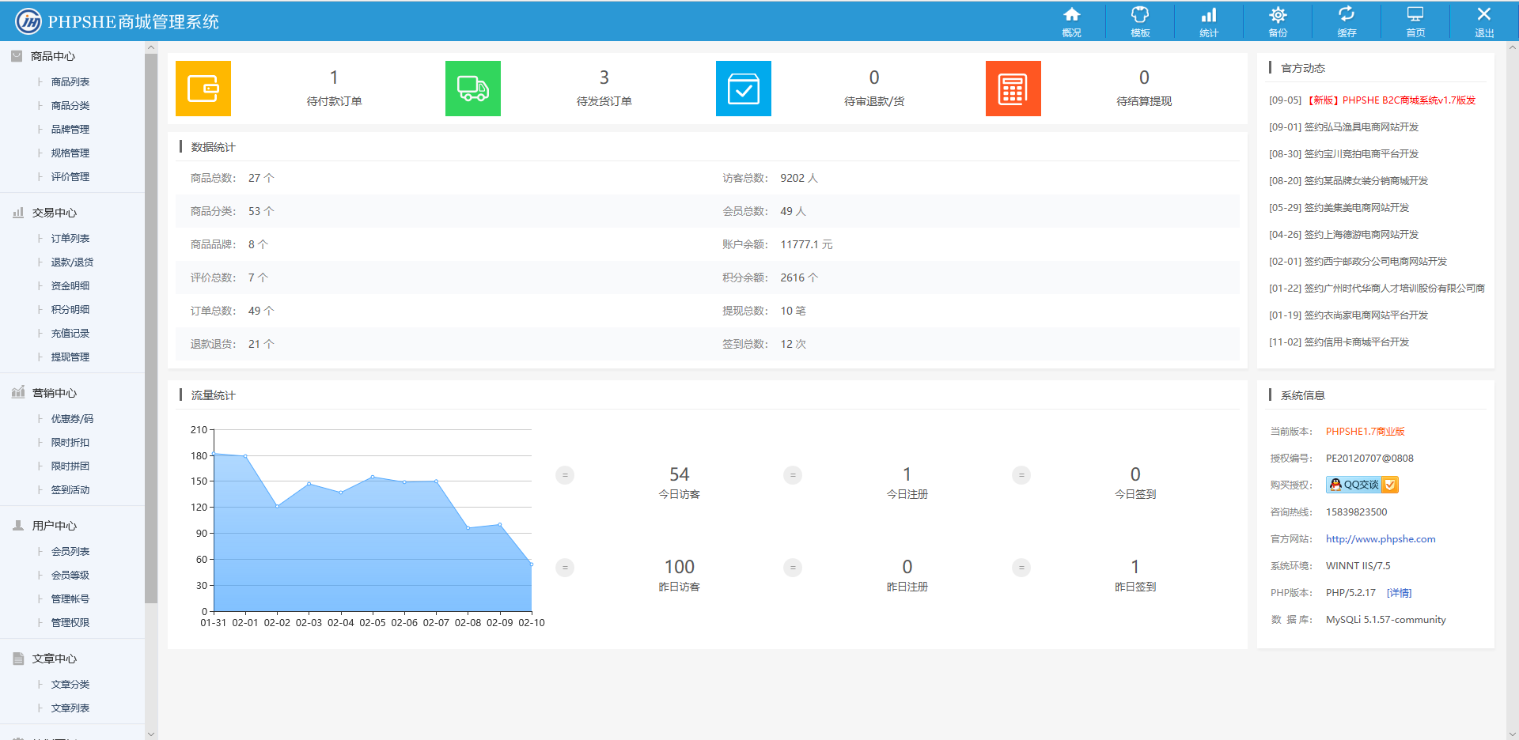Open 管理权限 in the sidebar
Image resolution: width=1519 pixels, height=740 pixels.
click(x=70, y=623)
